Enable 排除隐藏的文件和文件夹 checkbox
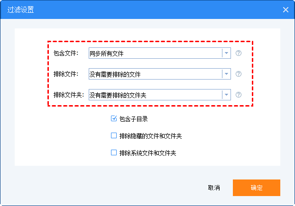This screenshot has height=206, width=295. (x=114, y=136)
